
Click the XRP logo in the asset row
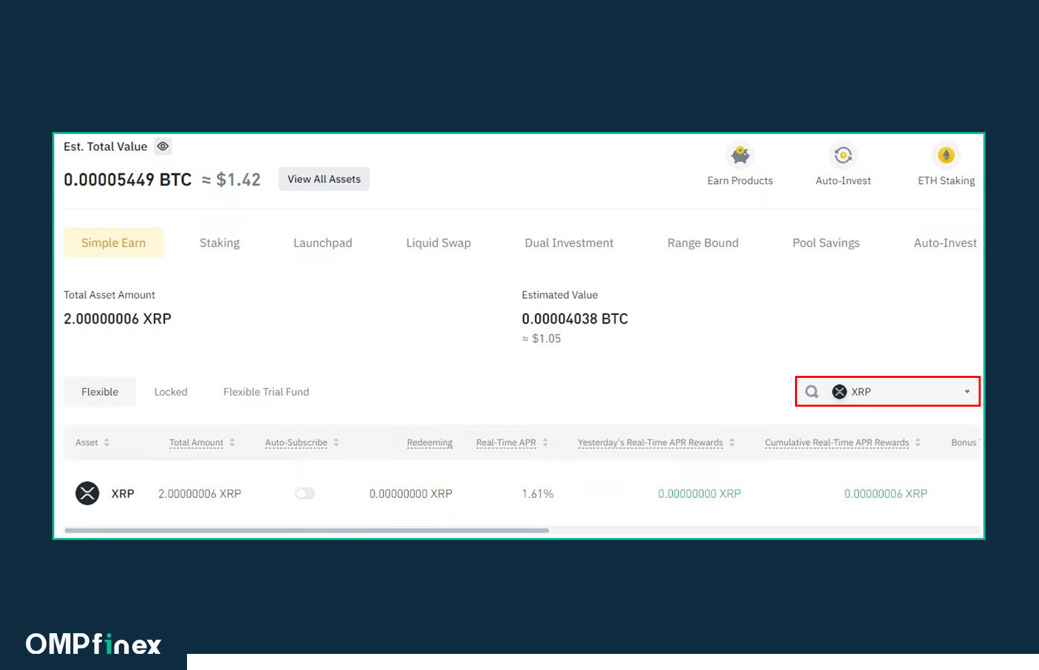click(x=87, y=494)
